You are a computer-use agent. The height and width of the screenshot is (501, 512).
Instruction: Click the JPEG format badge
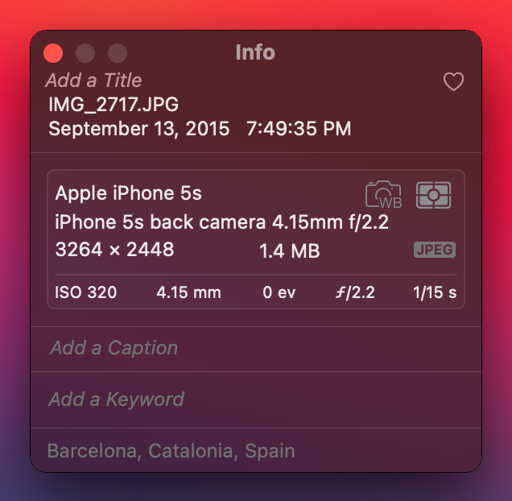[435, 250]
